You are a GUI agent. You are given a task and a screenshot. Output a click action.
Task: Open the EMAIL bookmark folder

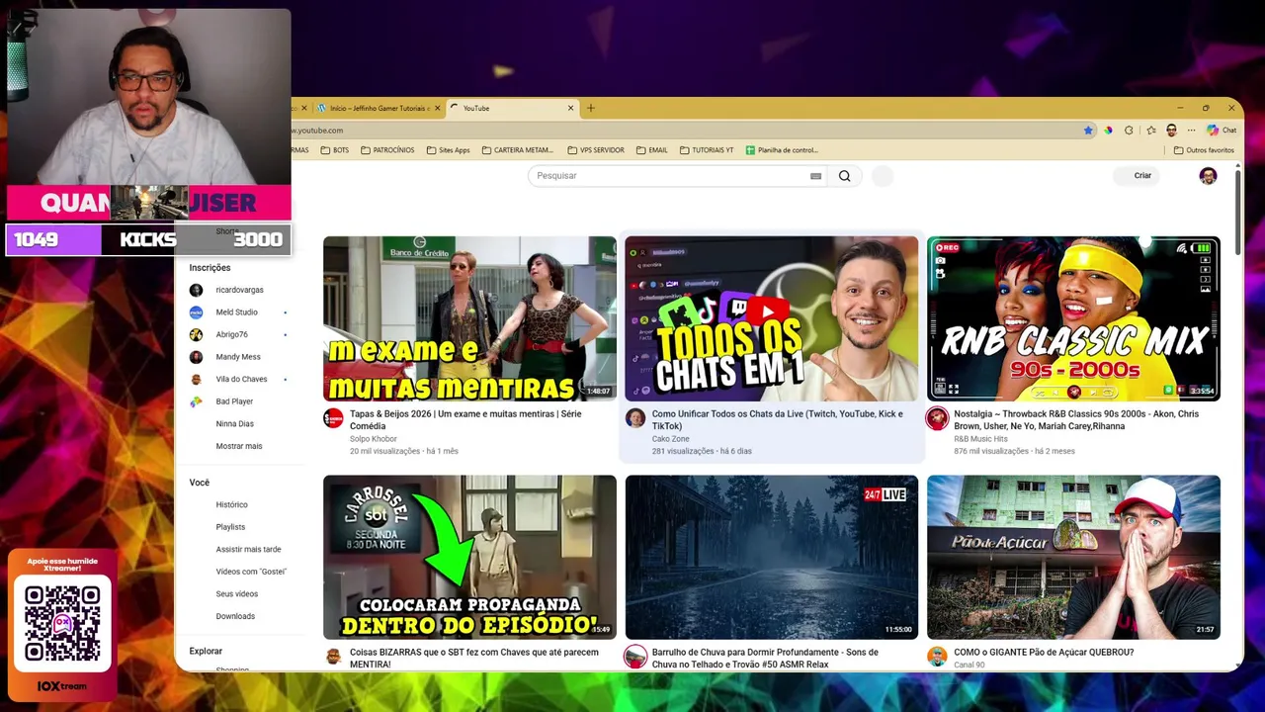click(x=652, y=150)
